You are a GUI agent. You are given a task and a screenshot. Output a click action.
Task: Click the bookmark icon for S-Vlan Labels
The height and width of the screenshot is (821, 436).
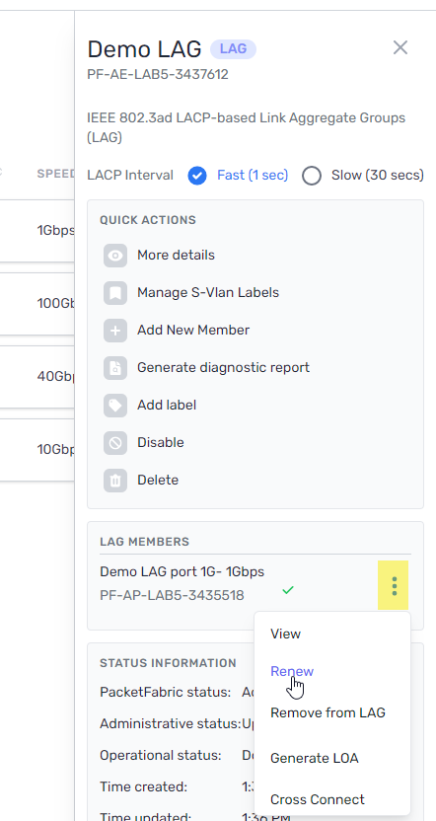tap(115, 293)
